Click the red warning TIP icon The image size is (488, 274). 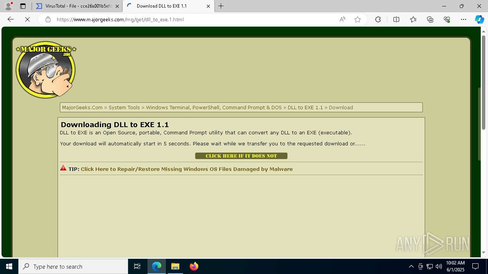click(x=63, y=168)
